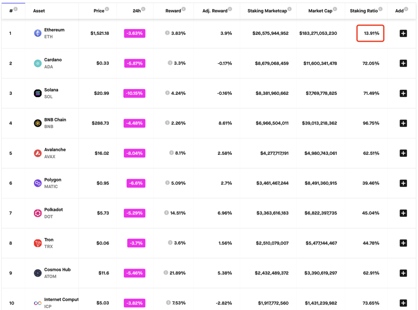Click info icon next to Price header
The width and height of the screenshot is (418, 310).
pos(107,9)
